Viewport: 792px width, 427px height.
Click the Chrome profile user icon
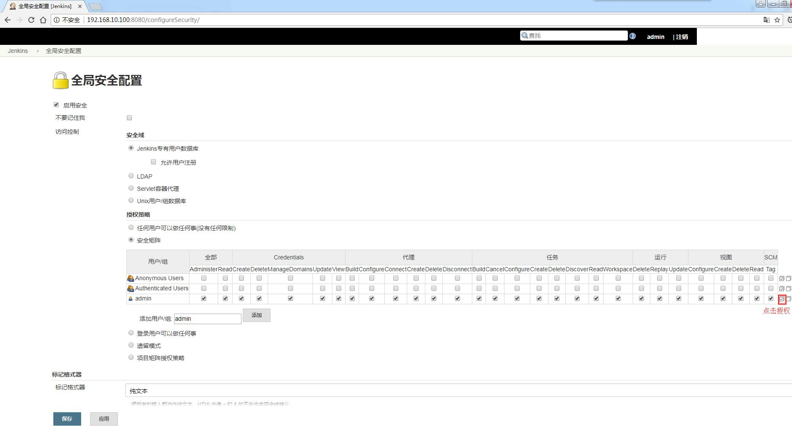coord(761,3)
